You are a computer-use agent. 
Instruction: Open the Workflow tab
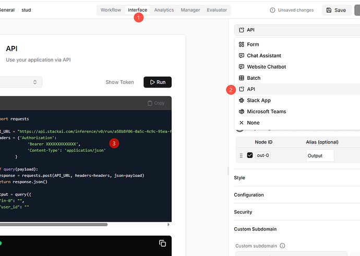(x=111, y=10)
